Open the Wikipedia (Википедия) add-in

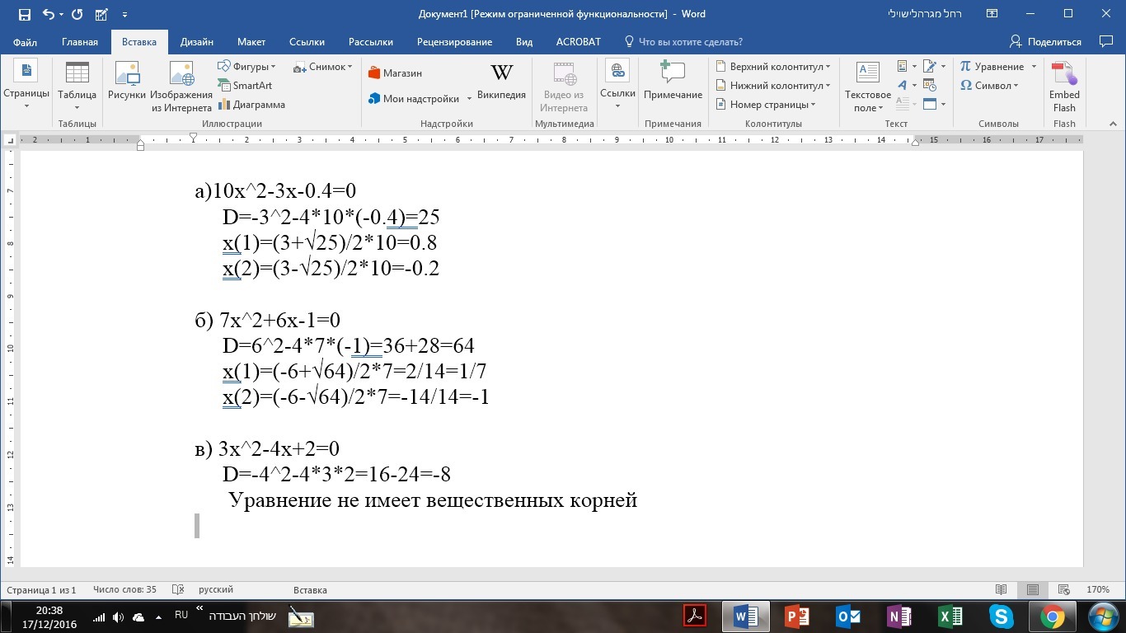tap(501, 82)
